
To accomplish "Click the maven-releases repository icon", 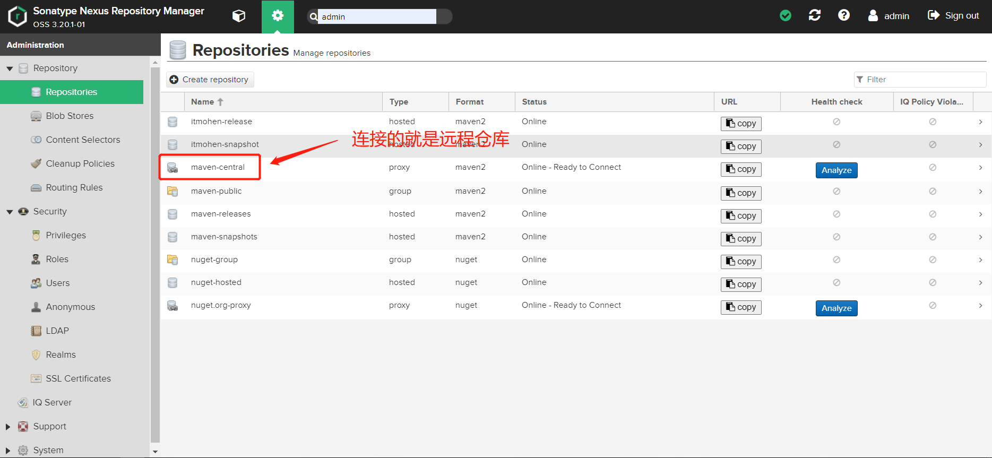I will [172, 214].
